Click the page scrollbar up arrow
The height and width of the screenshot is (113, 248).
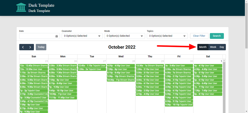pos(246,2)
